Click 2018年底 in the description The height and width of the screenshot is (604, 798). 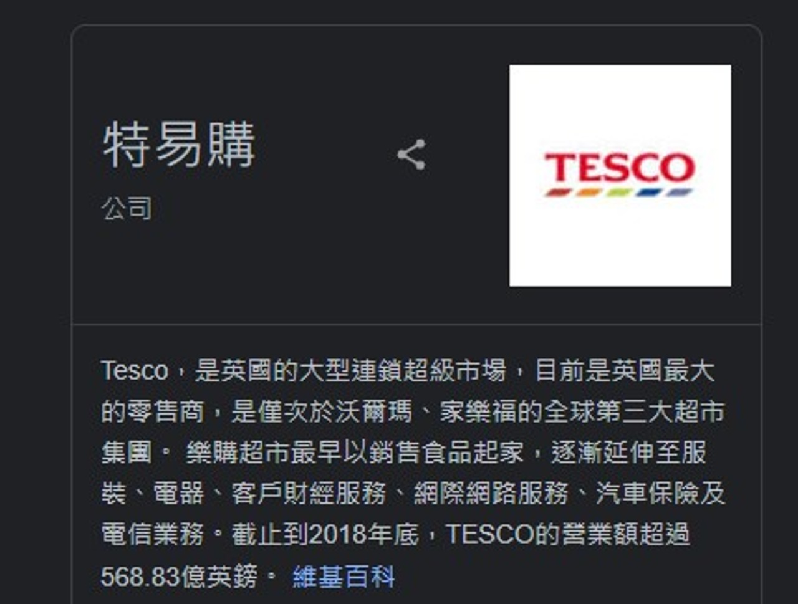click(x=363, y=535)
